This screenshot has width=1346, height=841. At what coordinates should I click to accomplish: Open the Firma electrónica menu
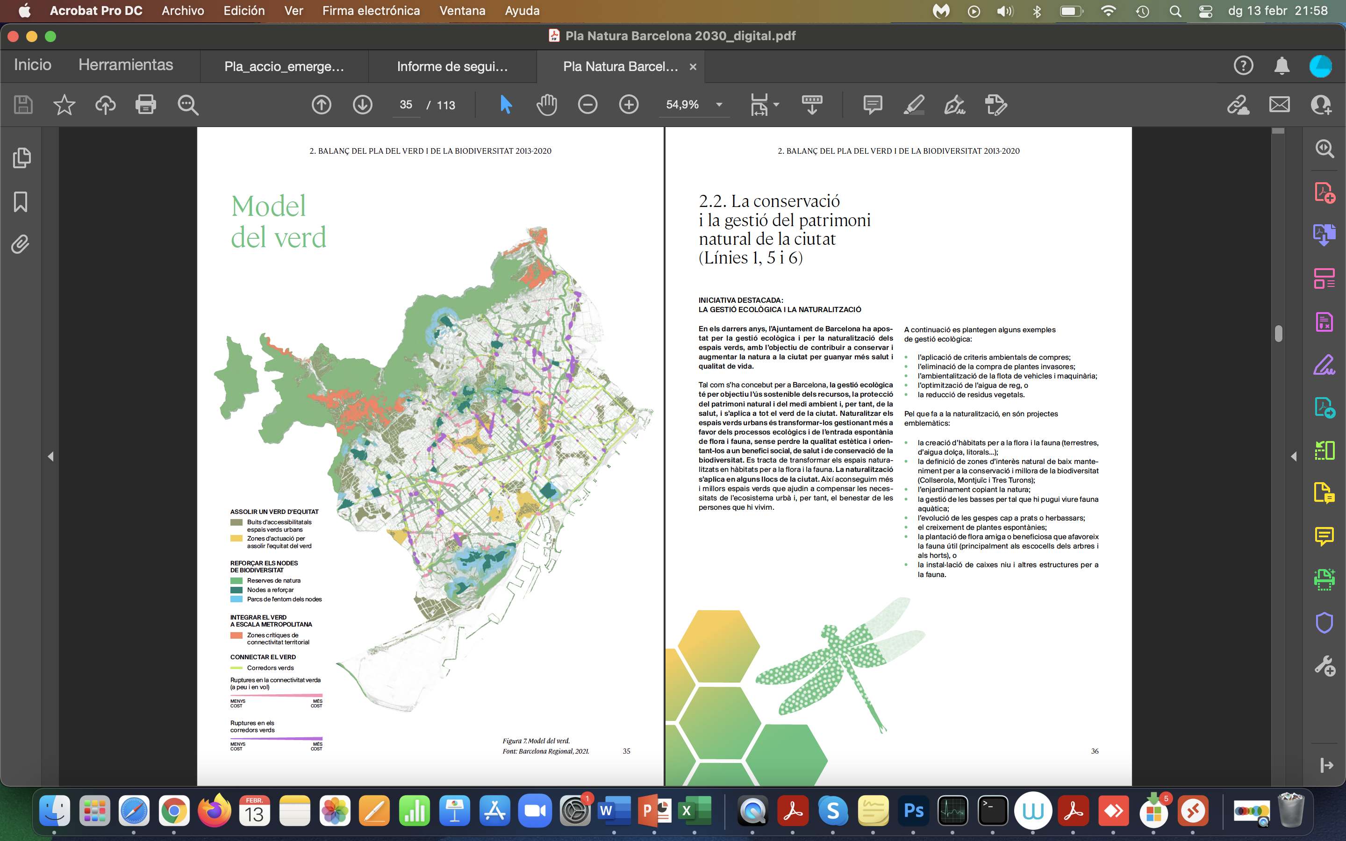(371, 11)
